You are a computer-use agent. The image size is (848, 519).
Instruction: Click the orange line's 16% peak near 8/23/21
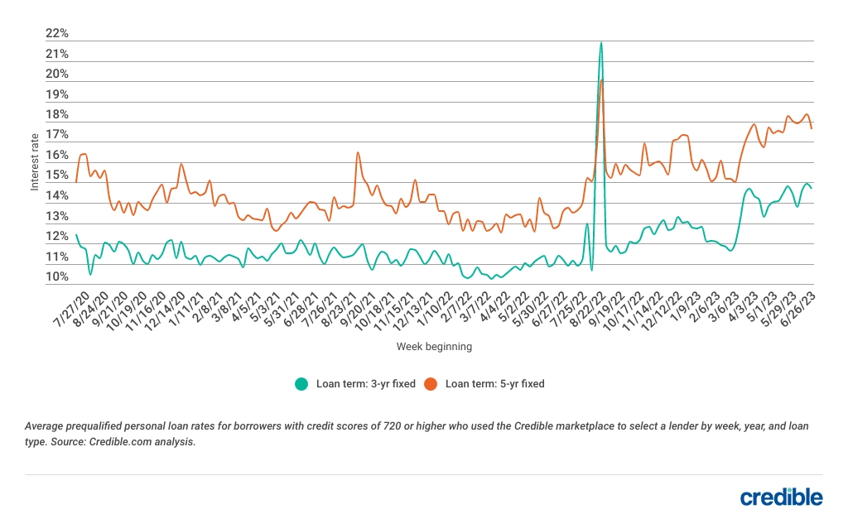click(x=356, y=154)
